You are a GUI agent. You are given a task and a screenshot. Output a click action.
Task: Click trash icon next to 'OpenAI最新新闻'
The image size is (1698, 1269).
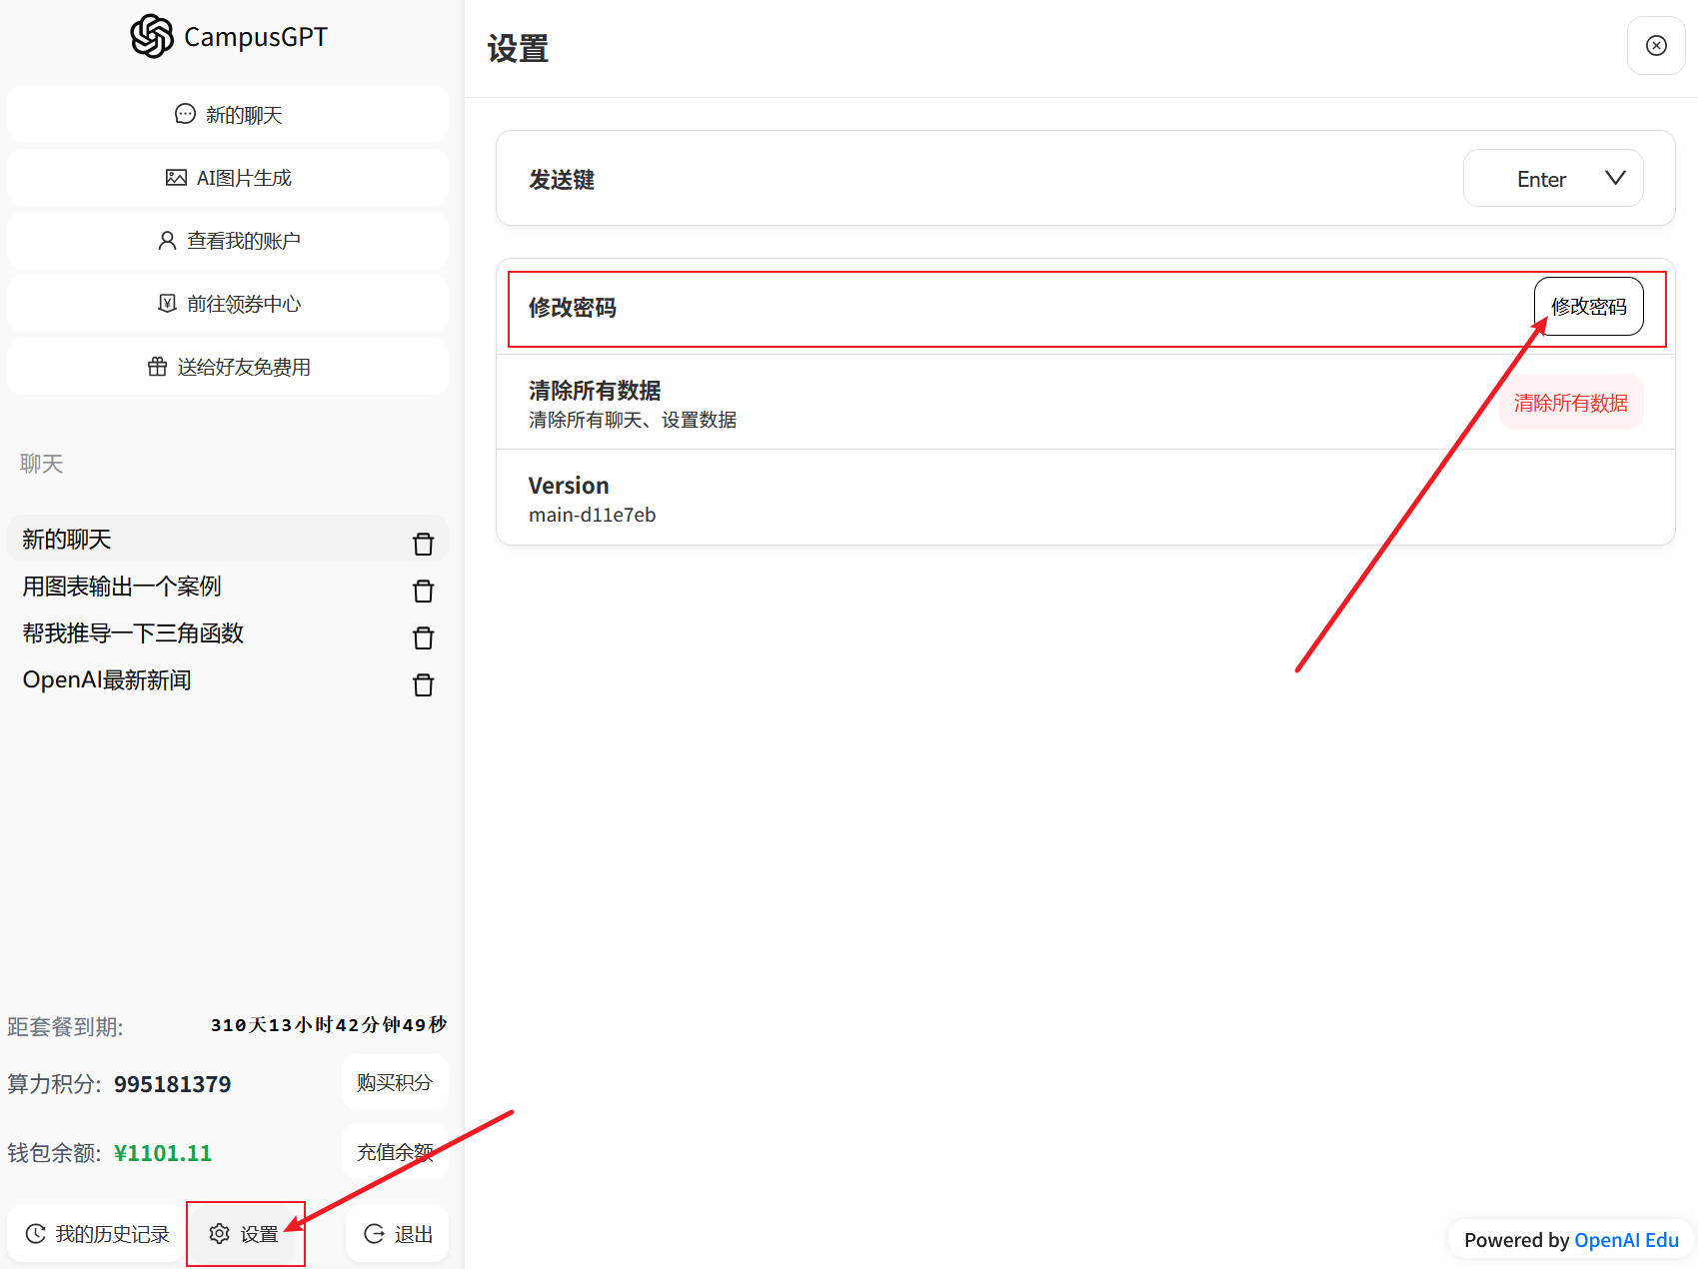pos(423,684)
